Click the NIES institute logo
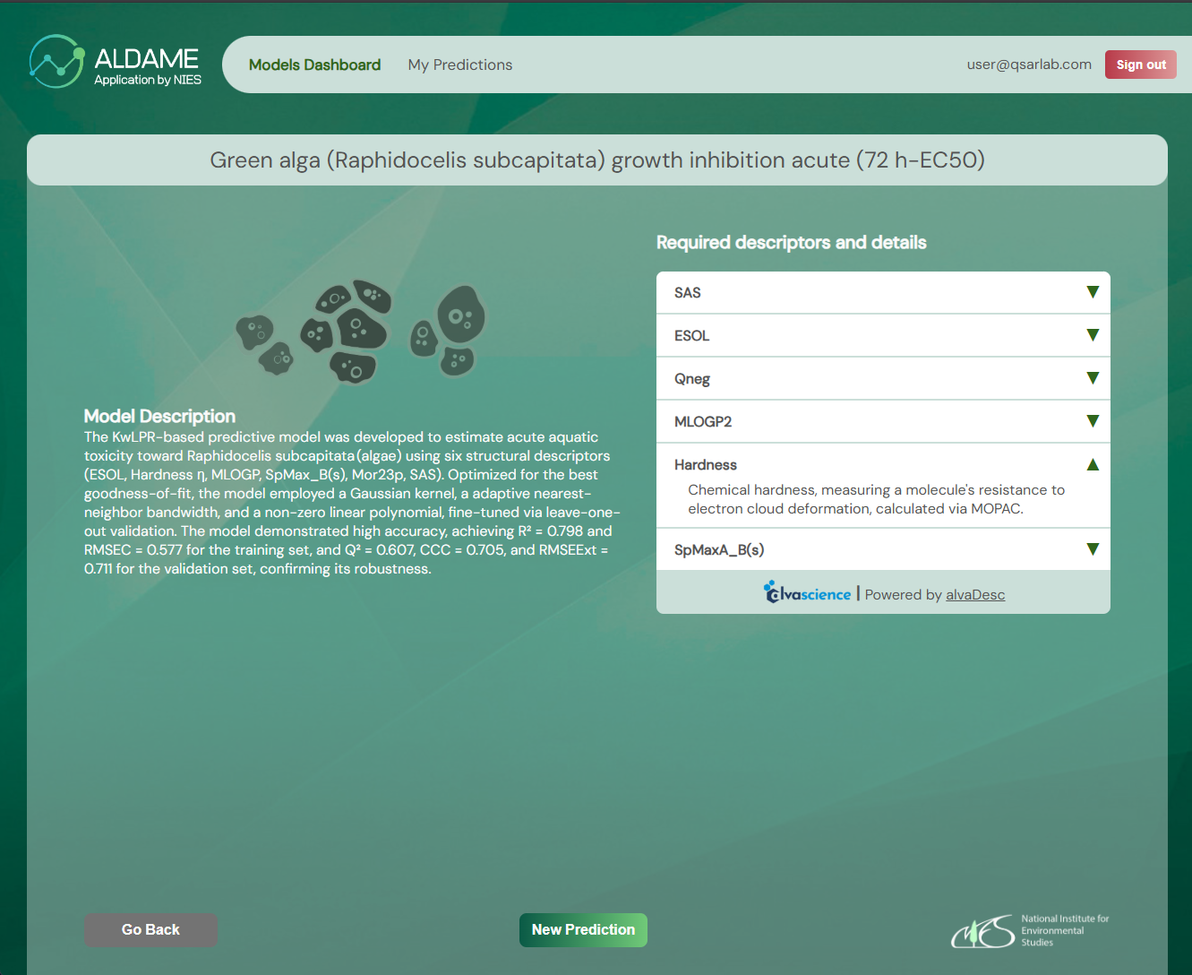This screenshot has height=975, width=1192. pos(1030,931)
